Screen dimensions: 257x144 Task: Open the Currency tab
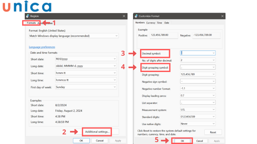pyautogui.click(x=151, y=23)
